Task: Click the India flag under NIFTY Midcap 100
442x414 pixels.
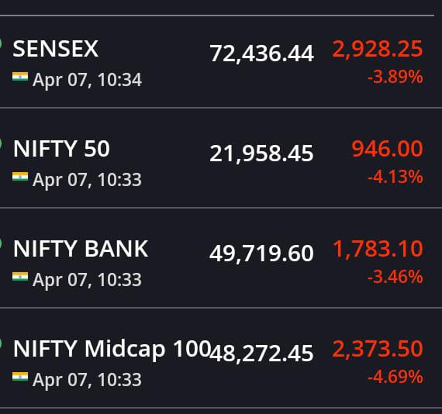Action: [x=20, y=377]
